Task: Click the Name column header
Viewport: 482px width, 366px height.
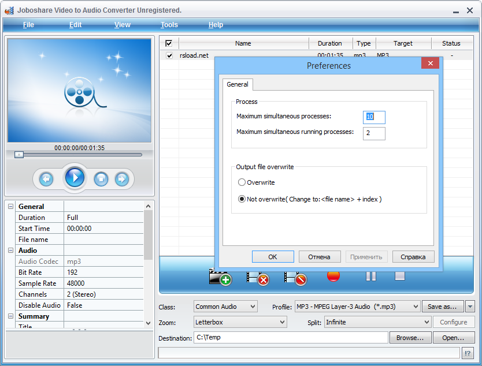Action: point(243,43)
